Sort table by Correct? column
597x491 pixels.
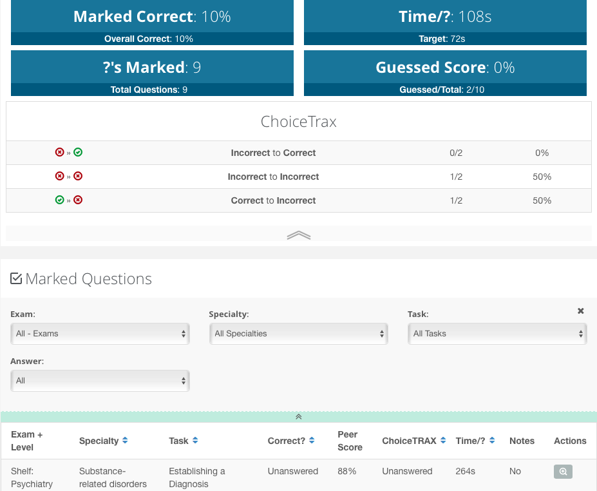(312, 441)
